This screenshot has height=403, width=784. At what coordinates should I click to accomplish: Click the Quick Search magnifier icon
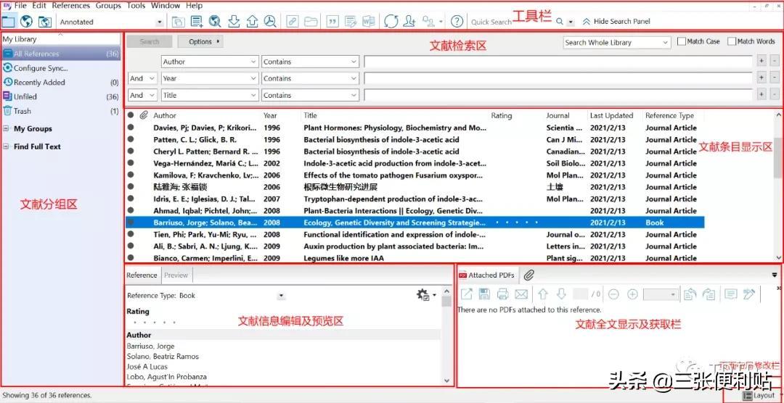coord(560,22)
